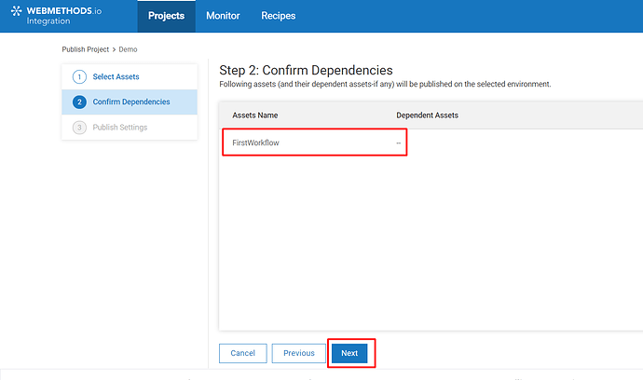
Task: Select the Select Assets step label
Action: (116, 76)
